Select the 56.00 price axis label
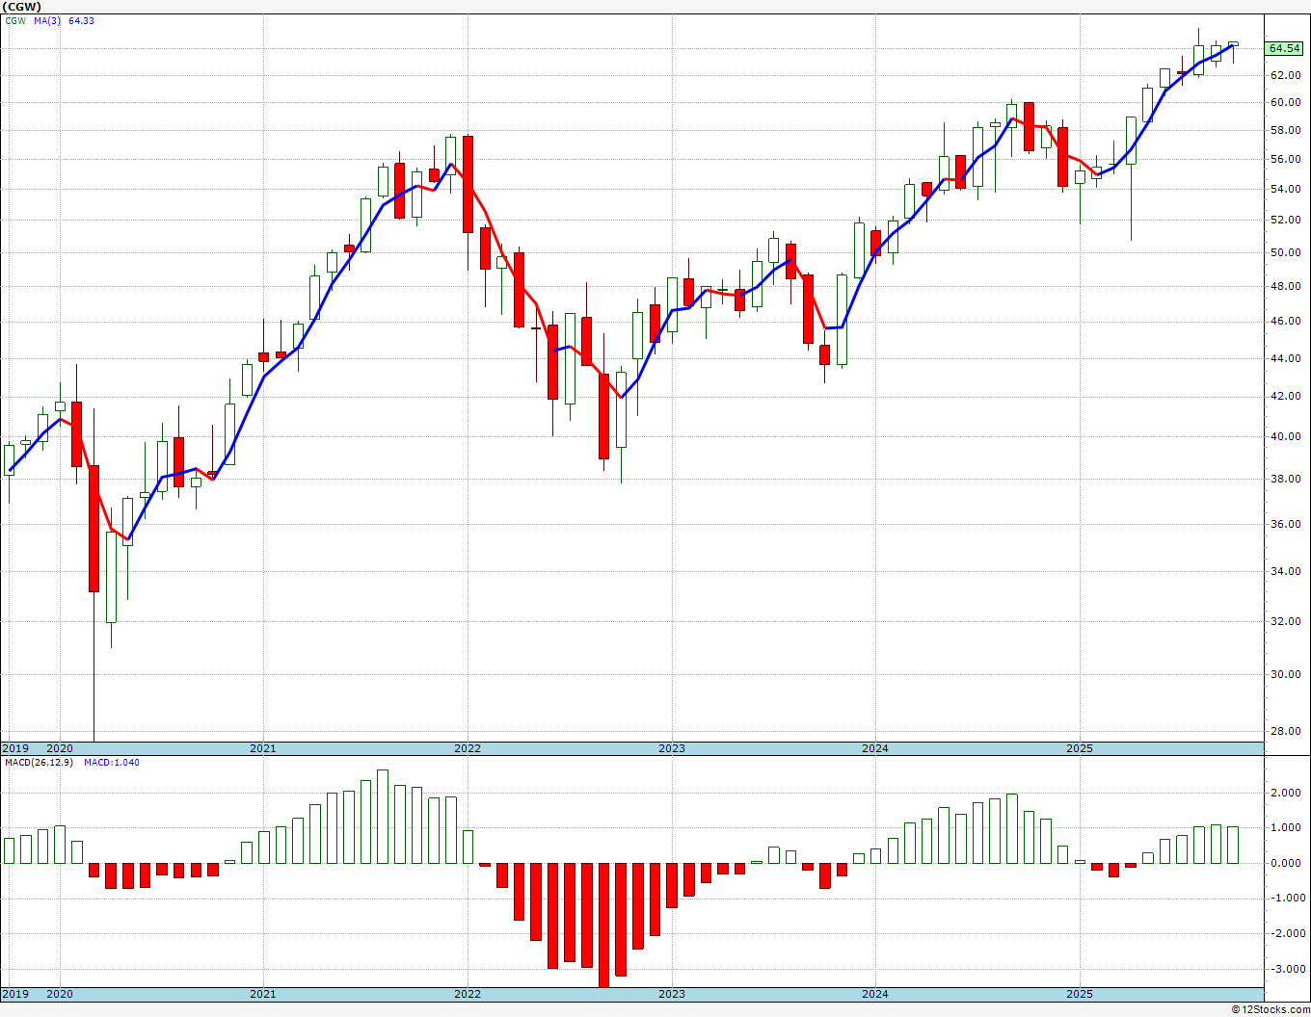 pyautogui.click(x=1285, y=159)
